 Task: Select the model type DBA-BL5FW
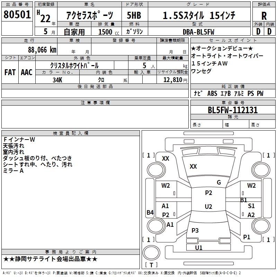(x=198, y=32)
